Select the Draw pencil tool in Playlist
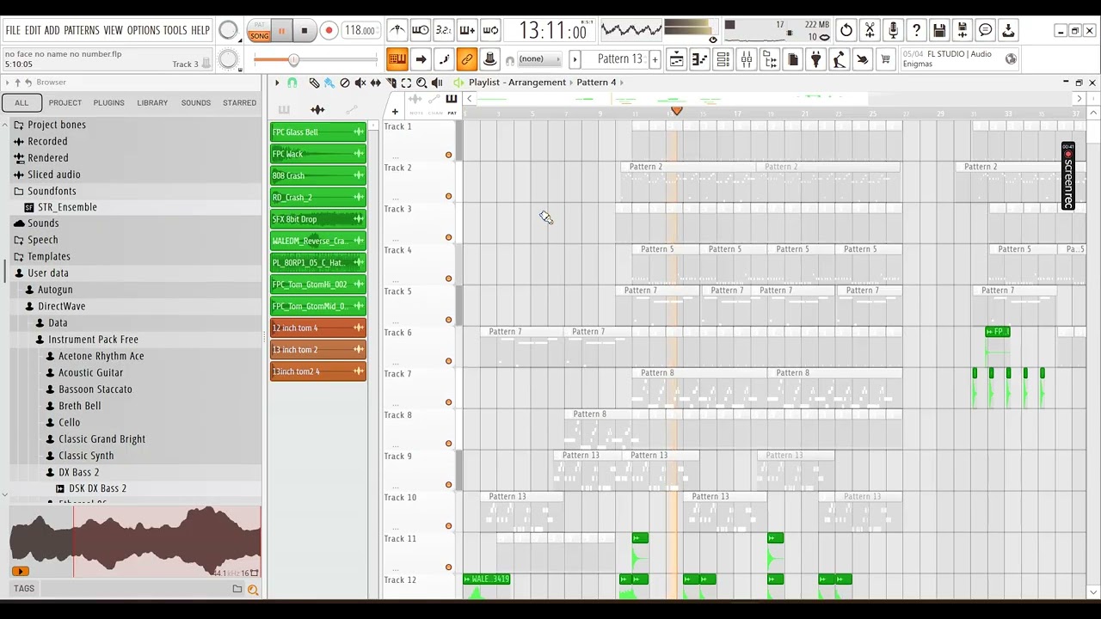 coord(314,83)
